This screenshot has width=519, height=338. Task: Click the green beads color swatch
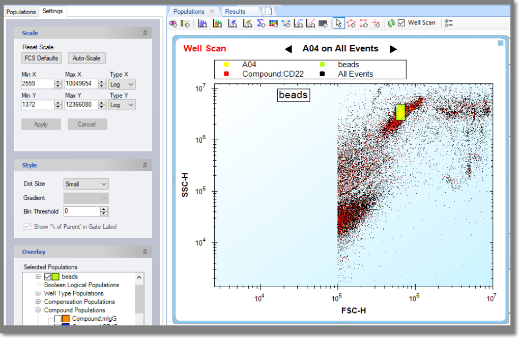(x=56, y=276)
